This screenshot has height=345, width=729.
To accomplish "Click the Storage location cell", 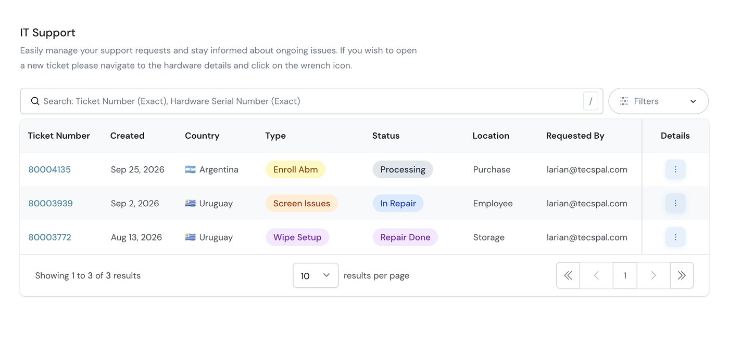I will point(489,237).
